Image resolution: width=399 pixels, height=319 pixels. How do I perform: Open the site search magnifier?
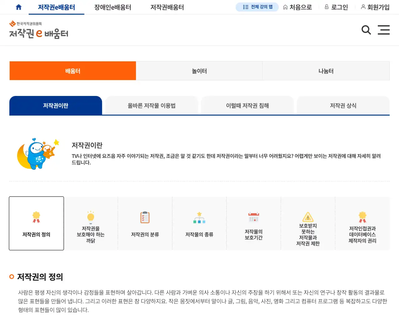click(366, 30)
